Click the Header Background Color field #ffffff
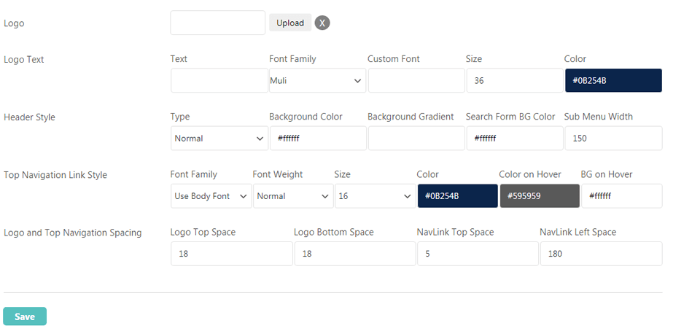 coord(318,139)
